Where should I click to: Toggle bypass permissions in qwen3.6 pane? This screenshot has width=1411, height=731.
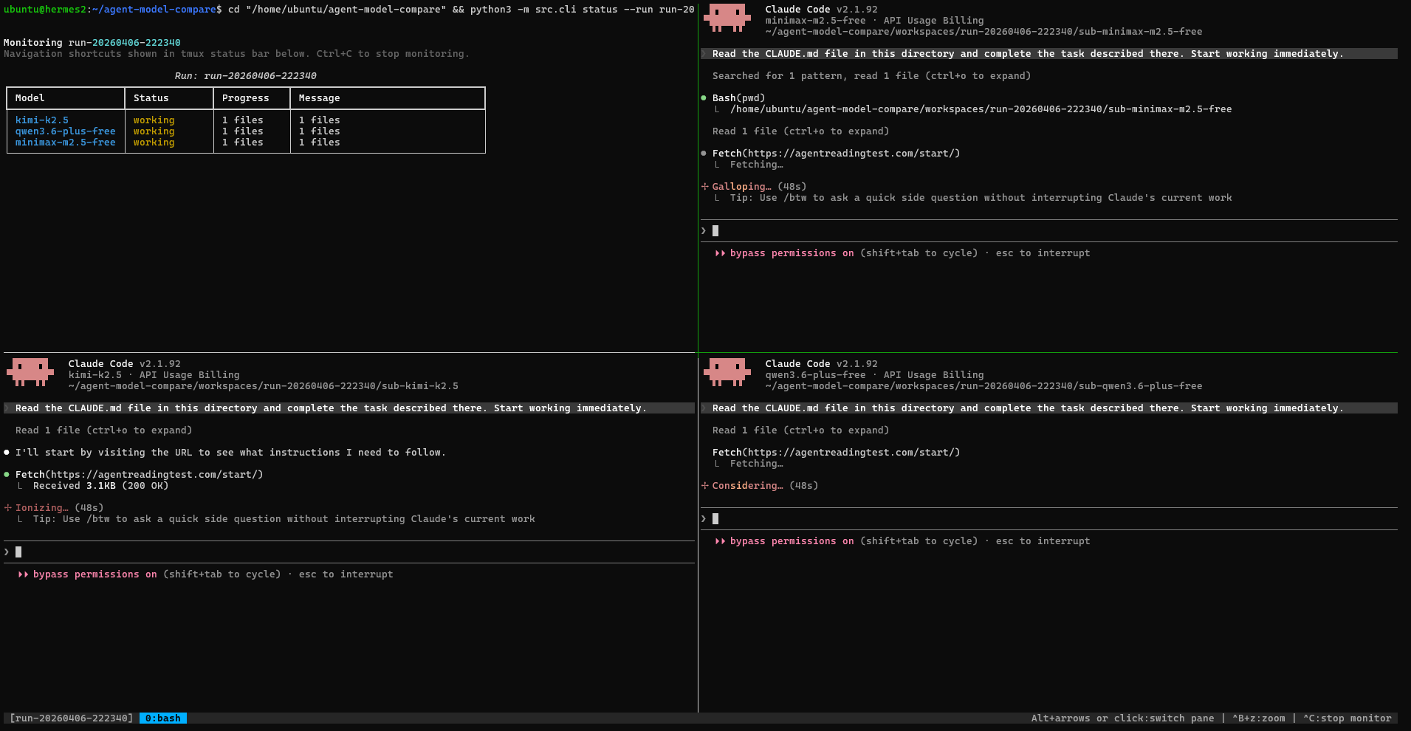[x=783, y=541]
